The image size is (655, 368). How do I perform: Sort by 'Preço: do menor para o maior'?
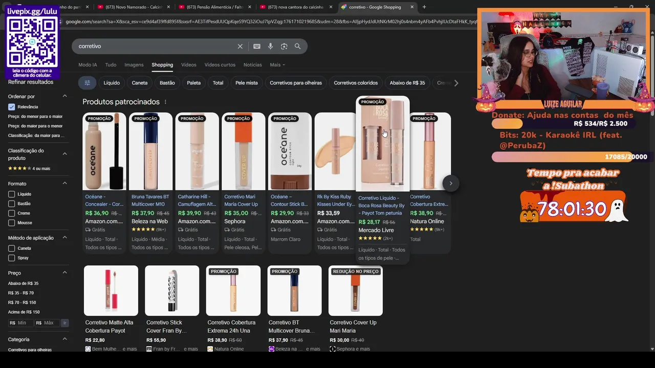[x=35, y=117]
